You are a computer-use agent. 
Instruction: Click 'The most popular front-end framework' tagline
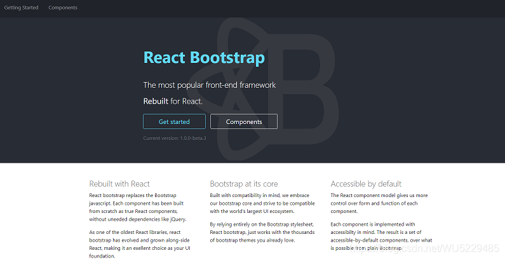(x=210, y=85)
